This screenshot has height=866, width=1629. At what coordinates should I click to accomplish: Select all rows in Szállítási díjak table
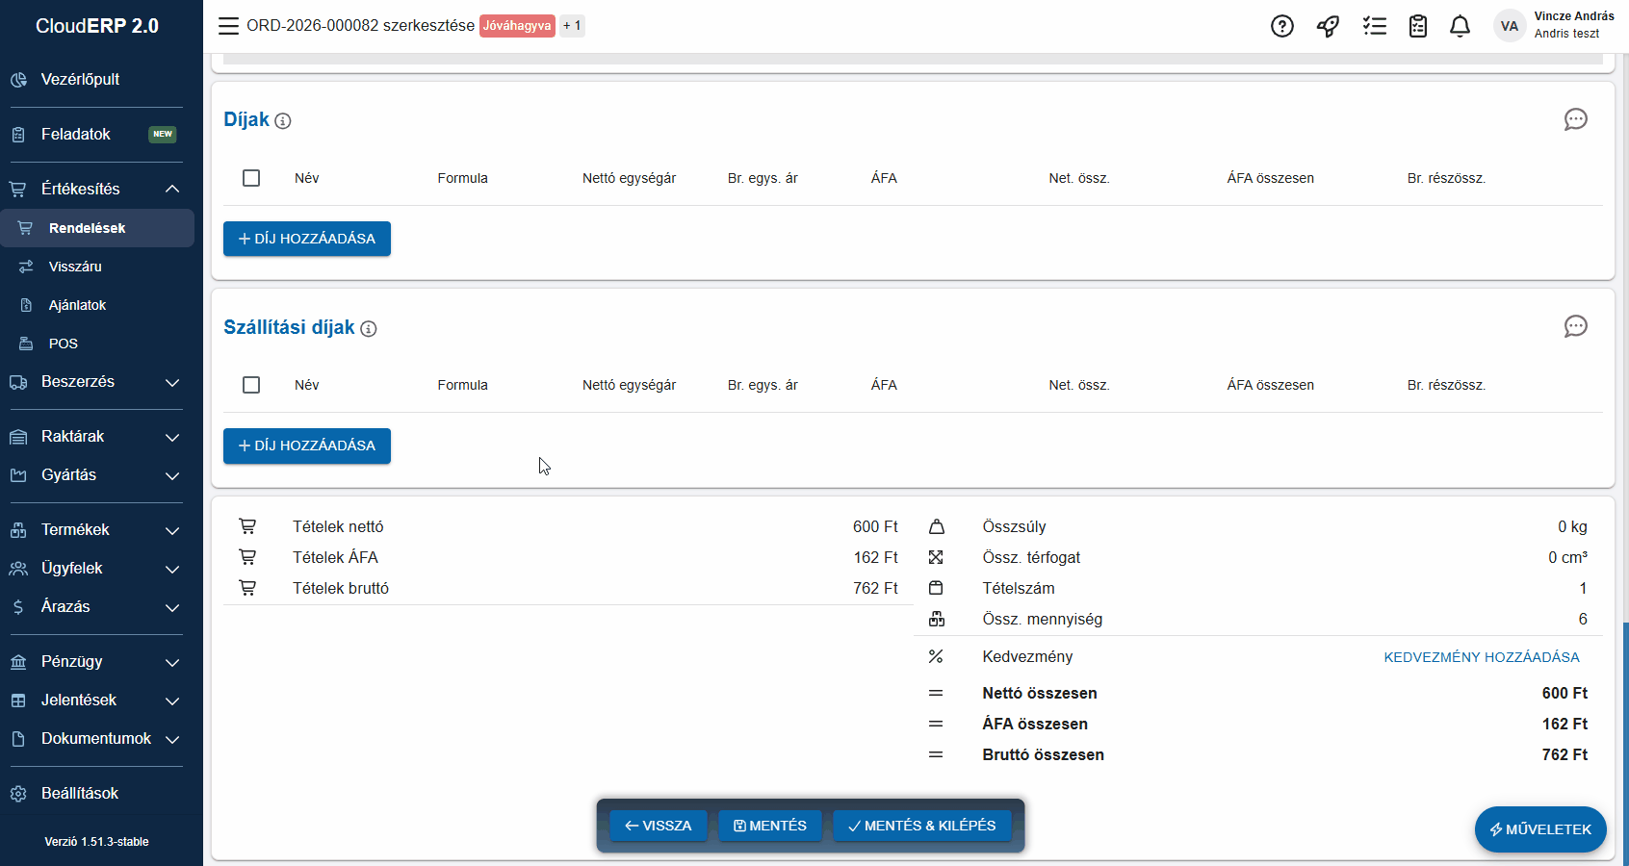(x=251, y=385)
